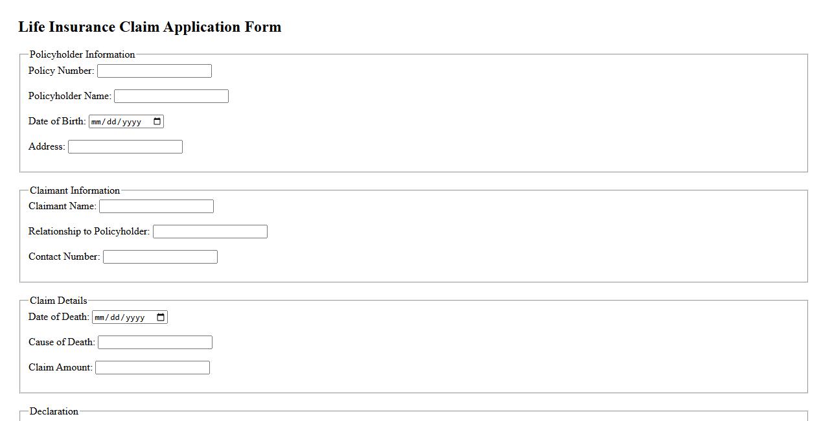Click the 'Contact Number:' label text
828x421 pixels.
[x=64, y=256]
